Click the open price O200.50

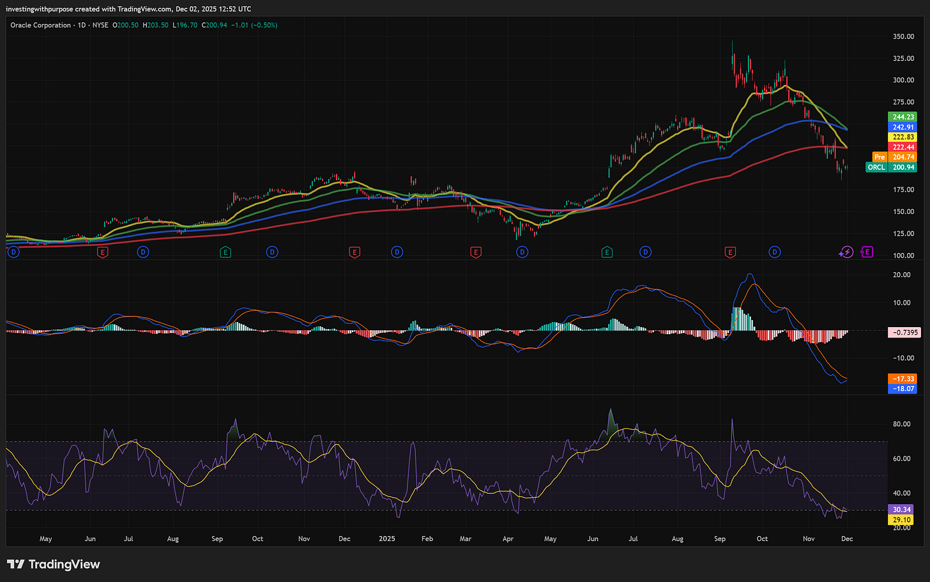point(126,26)
